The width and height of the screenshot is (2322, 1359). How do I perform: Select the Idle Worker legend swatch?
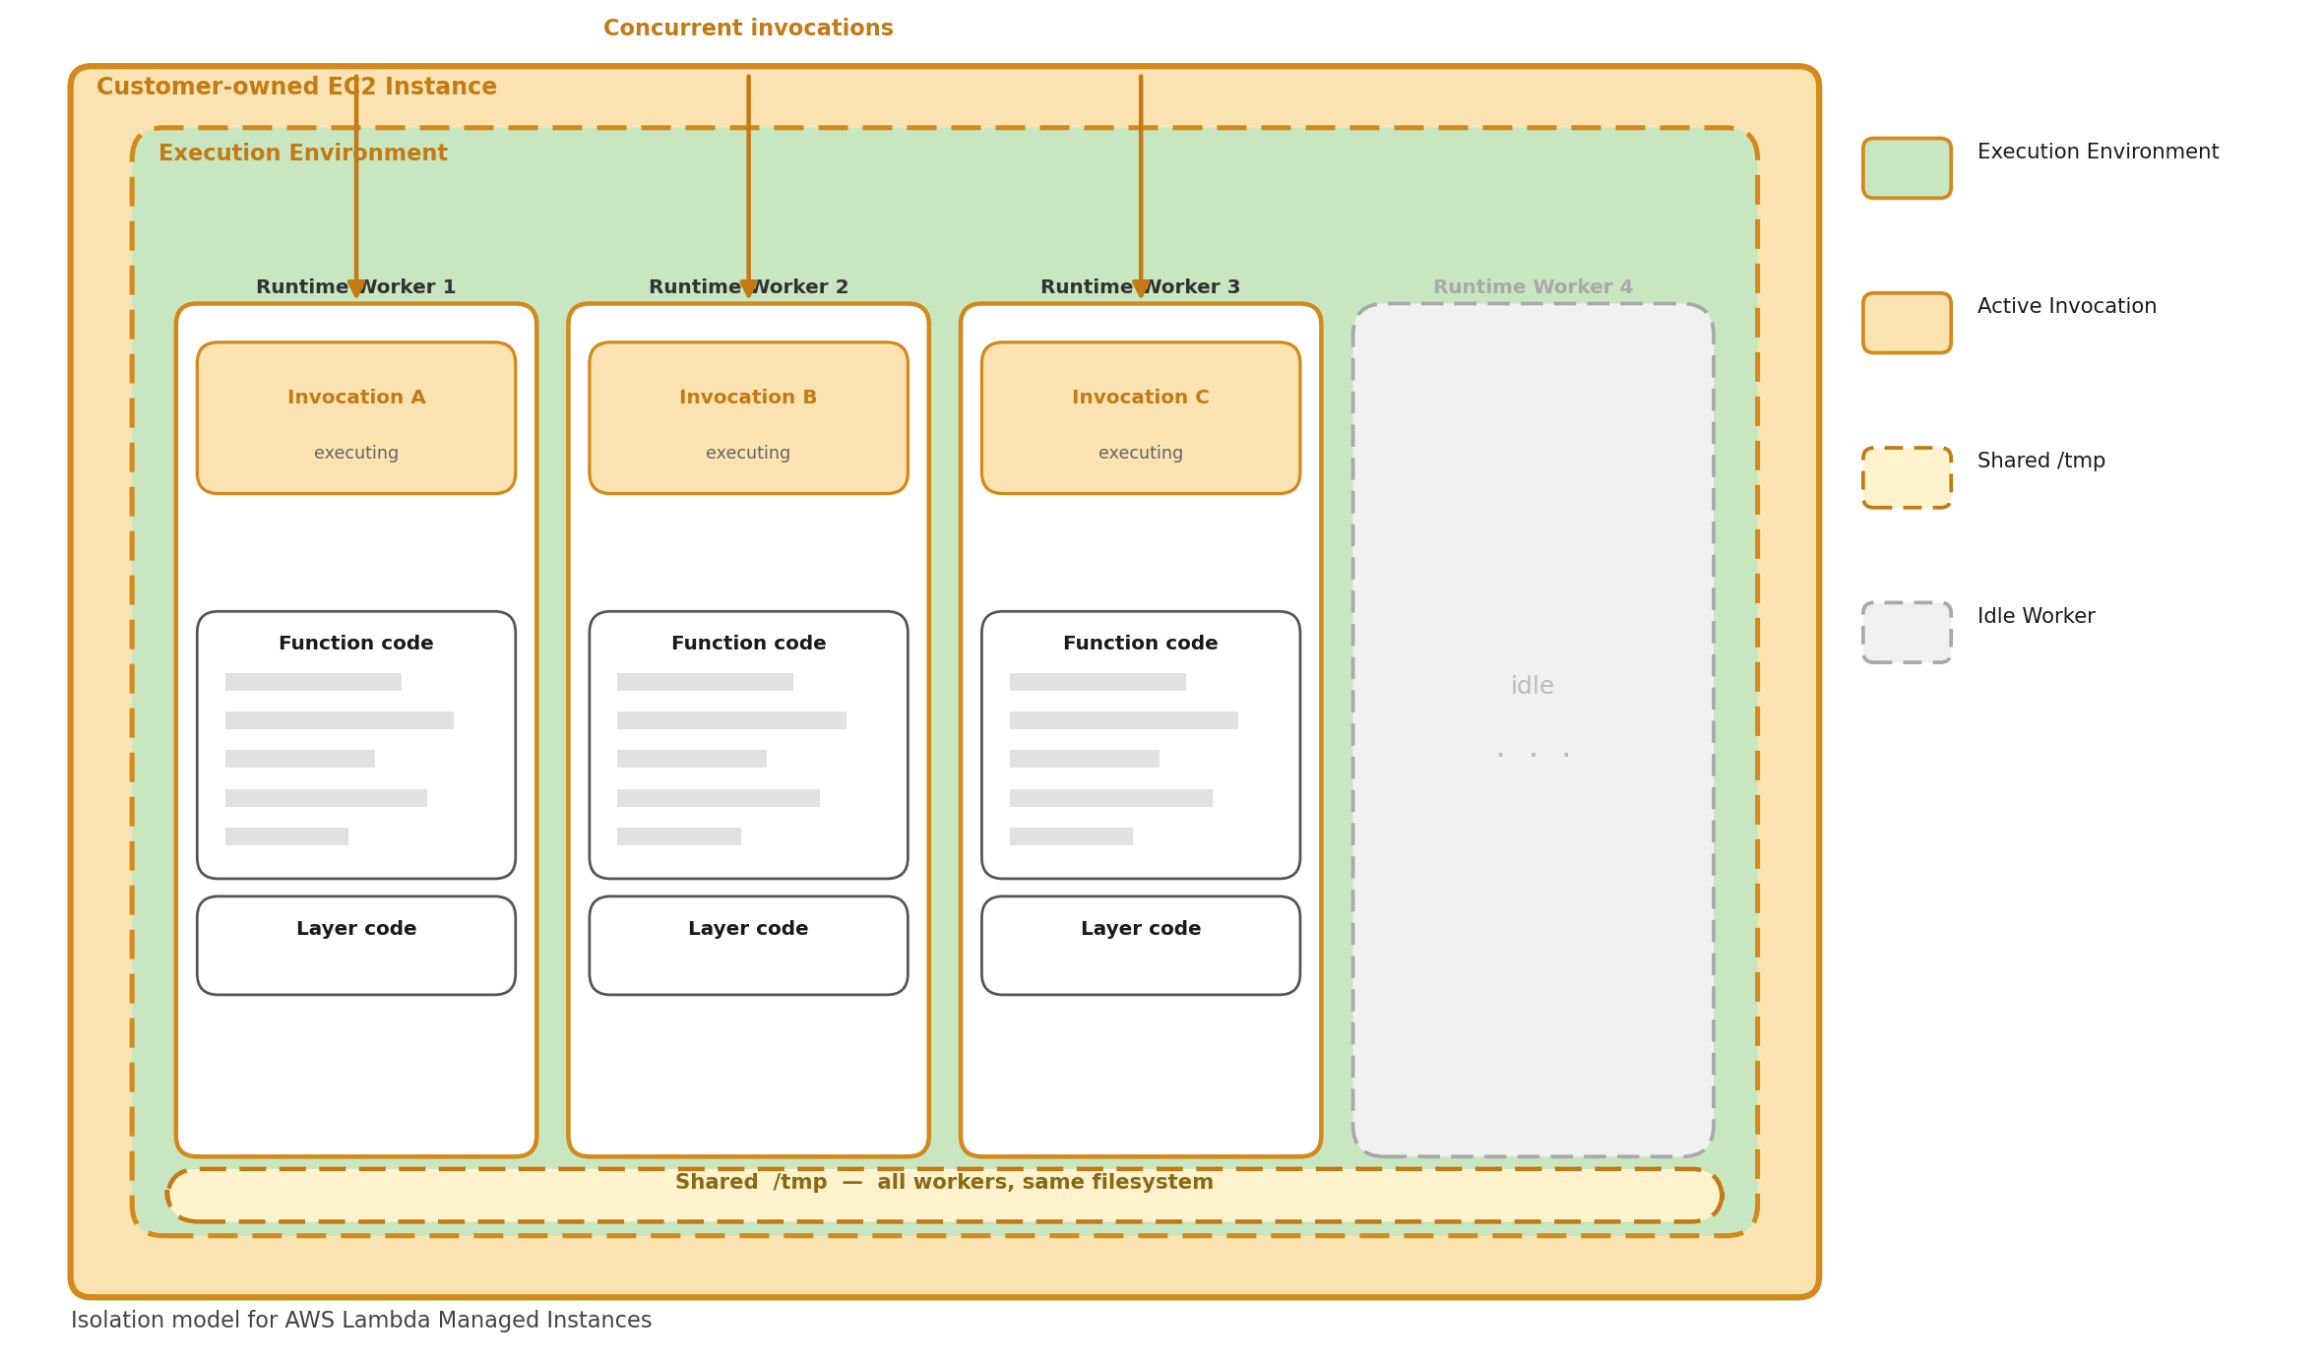[x=1905, y=631]
